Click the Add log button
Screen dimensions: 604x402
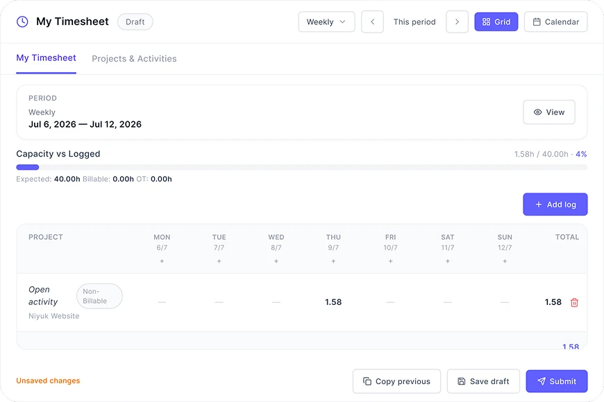click(x=555, y=204)
